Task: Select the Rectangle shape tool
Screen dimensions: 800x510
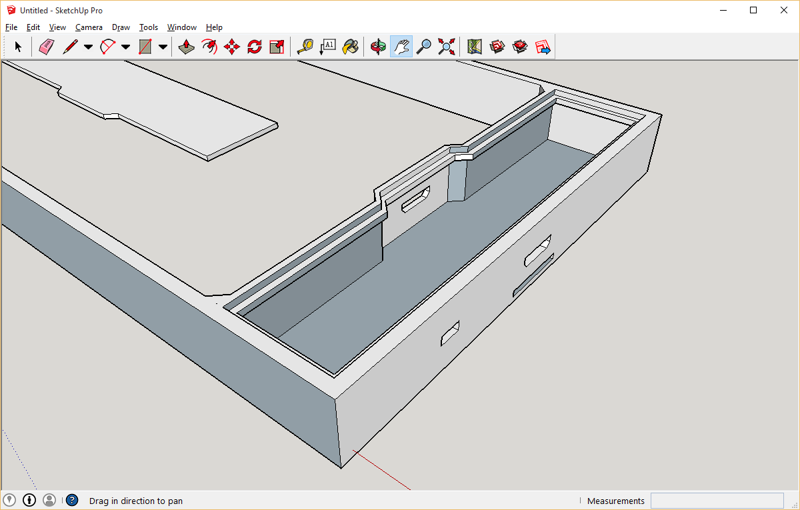Action: 145,47
